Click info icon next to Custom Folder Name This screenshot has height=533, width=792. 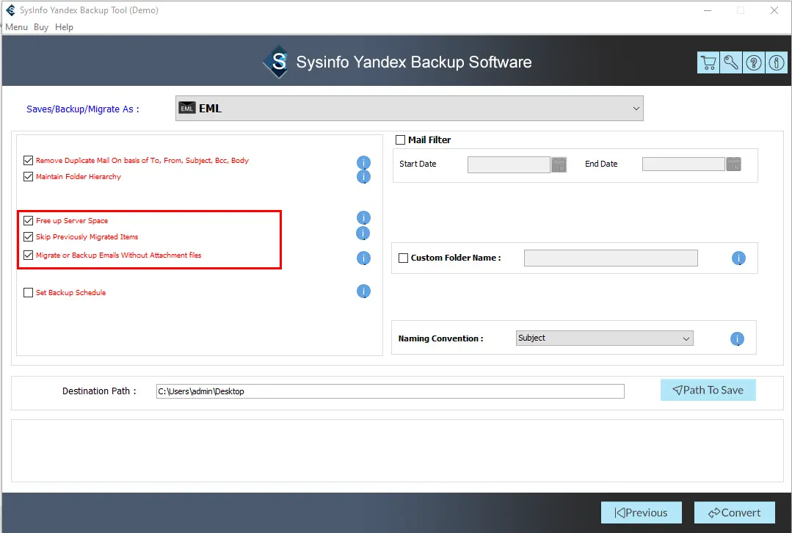738,258
